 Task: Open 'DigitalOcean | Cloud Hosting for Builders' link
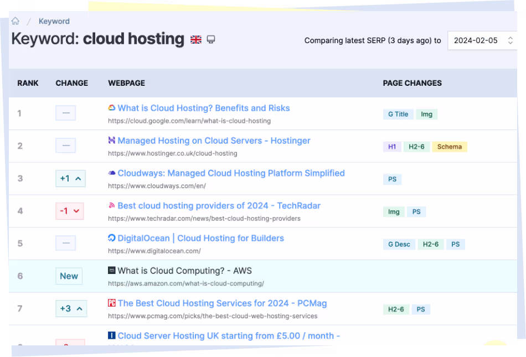point(201,238)
